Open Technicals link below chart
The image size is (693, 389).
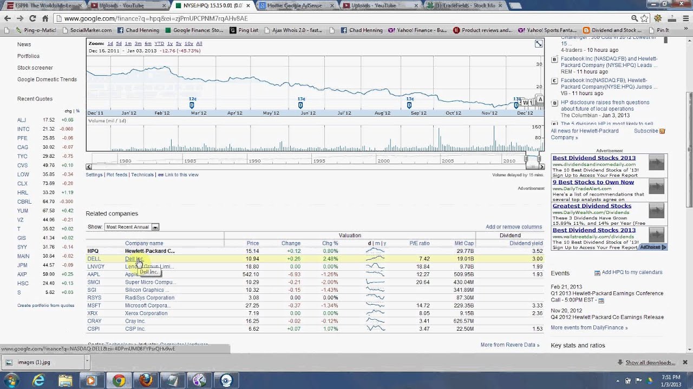pos(142,175)
